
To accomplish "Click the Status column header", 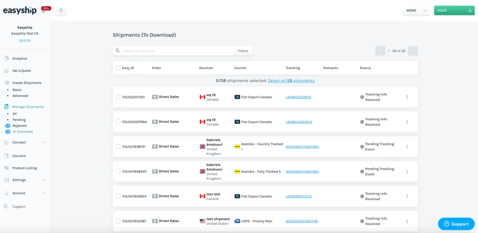I will pos(365,68).
